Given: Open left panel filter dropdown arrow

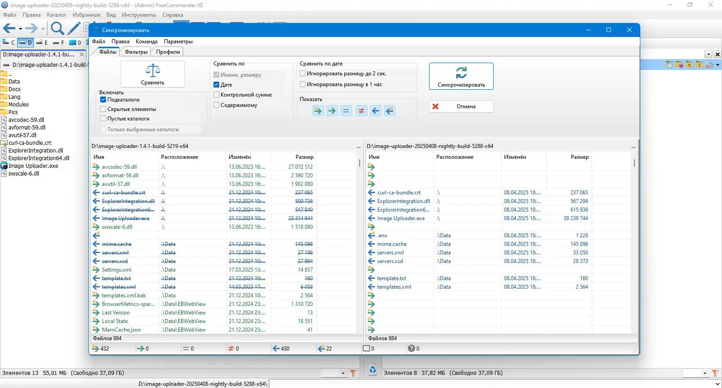Looking at the screenshot, I should tap(343, 373).
